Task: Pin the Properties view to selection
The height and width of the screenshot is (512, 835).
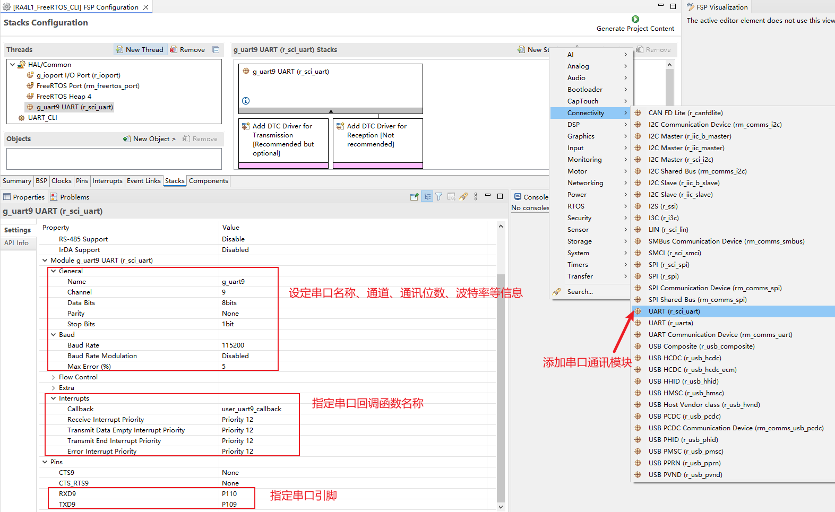Action: click(415, 197)
